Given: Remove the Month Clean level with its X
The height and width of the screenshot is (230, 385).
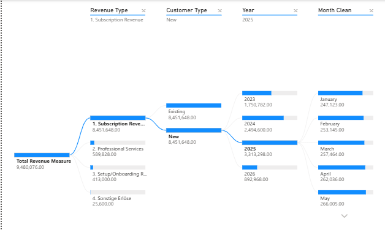Looking at the screenshot, I should coord(372,10).
